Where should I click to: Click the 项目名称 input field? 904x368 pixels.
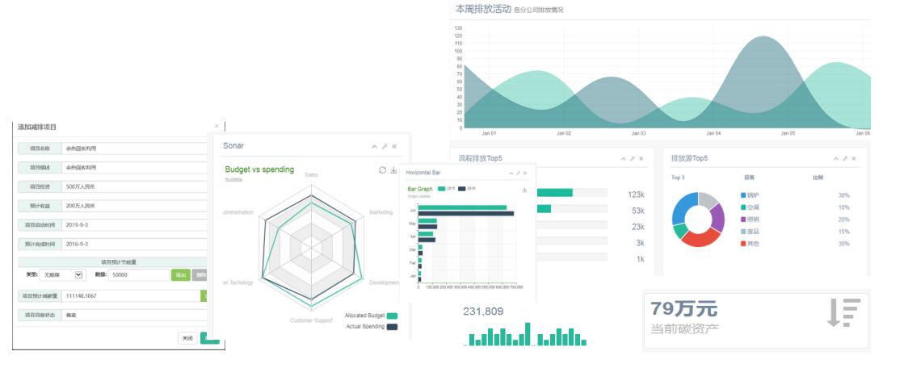[134, 148]
